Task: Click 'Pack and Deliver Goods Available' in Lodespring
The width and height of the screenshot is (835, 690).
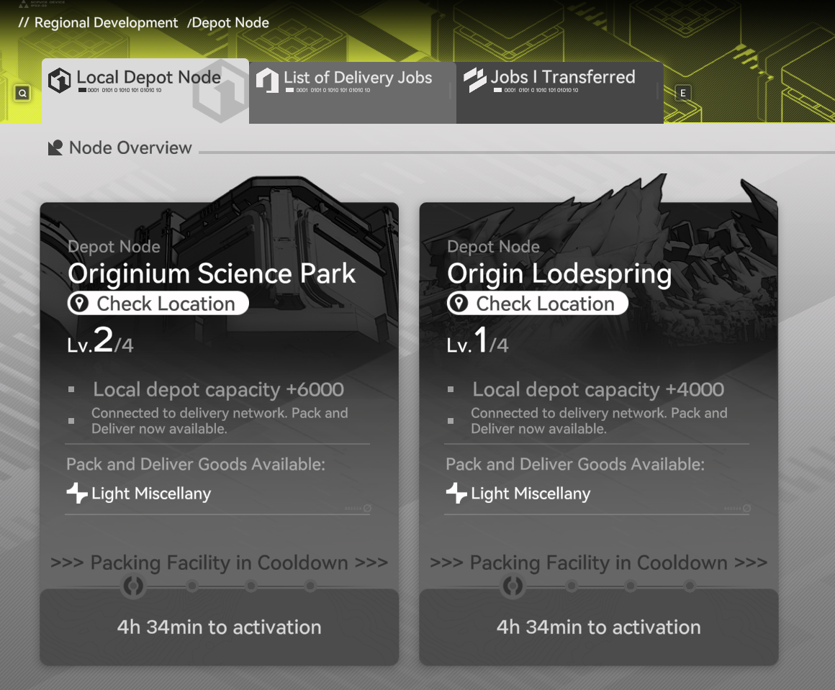Action: (575, 464)
